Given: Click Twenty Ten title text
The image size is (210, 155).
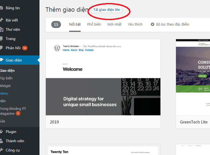Looking at the screenshot, I should coord(59,152).
